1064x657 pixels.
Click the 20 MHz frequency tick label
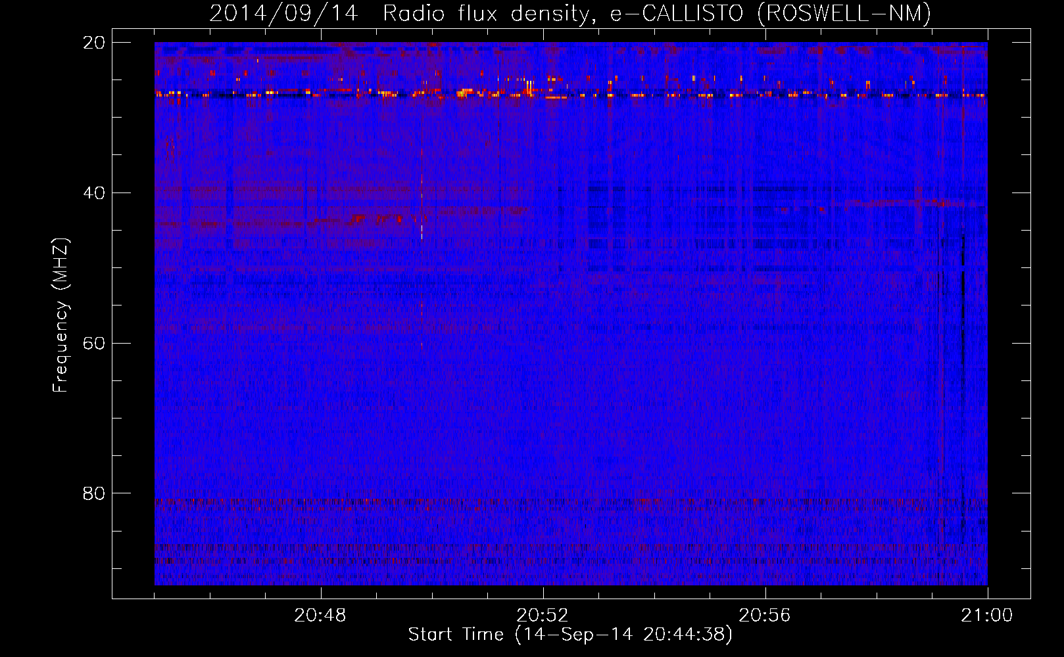94,43
